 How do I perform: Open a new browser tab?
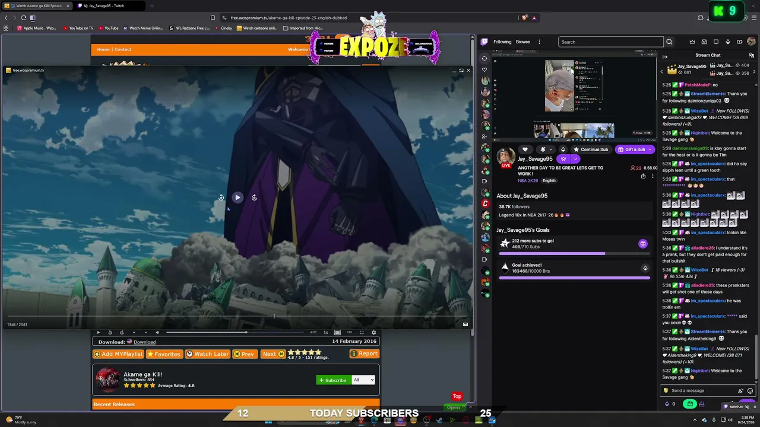click(x=151, y=6)
